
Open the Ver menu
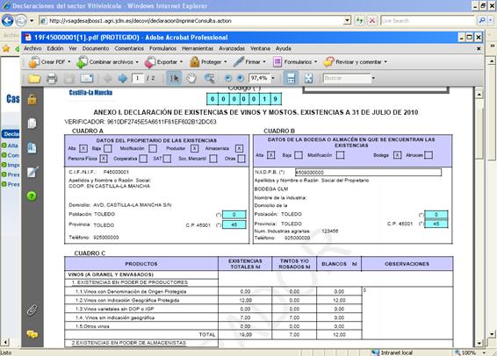tap(73, 48)
